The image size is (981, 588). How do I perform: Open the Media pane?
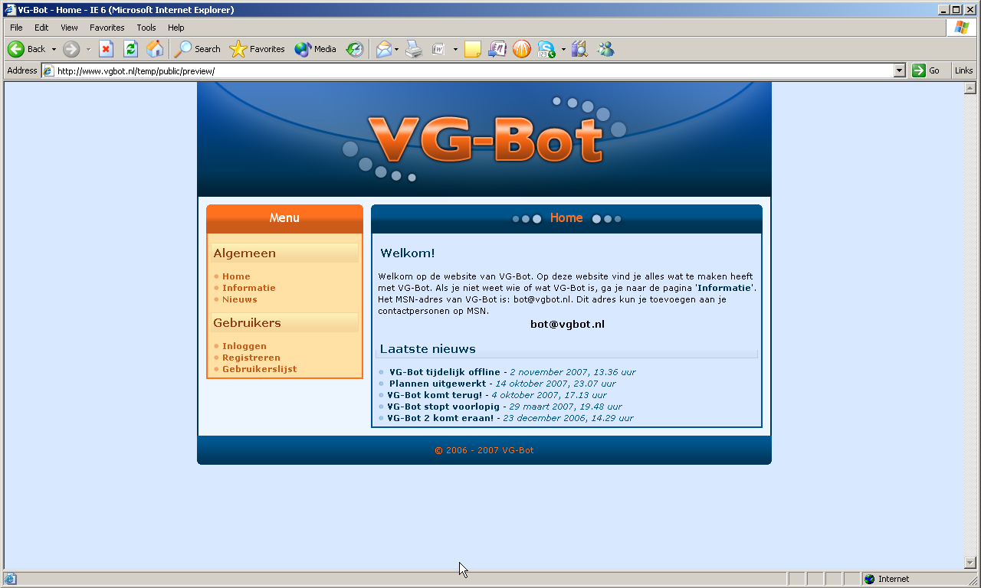pyautogui.click(x=316, y=49)
